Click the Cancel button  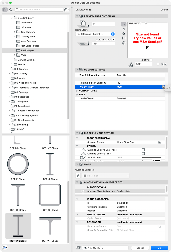(x=140, y=248)
